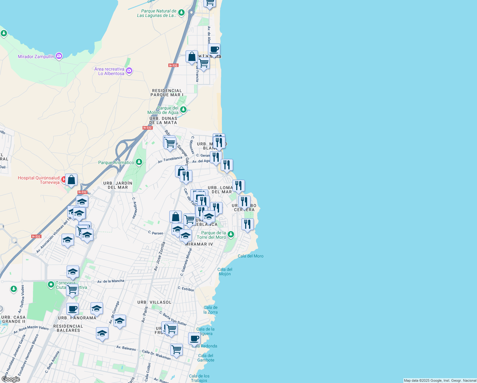Image resolution: width=477 pixels, height=383 pixels.
Task: Click the school icon near Urb. Jardín del Mar
Action: pos(82,201)
